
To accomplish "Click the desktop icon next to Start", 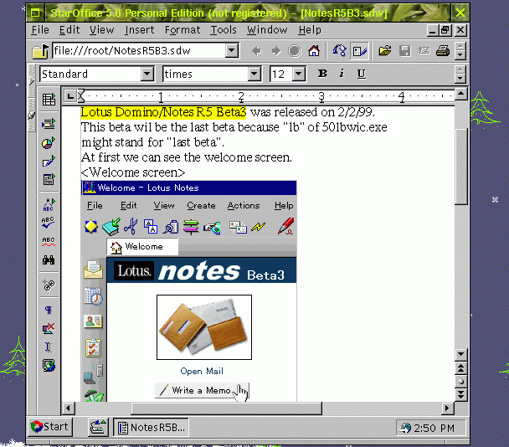I will [98, 427].
